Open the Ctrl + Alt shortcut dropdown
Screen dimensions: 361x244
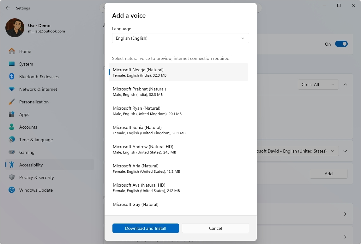point(318,84)
